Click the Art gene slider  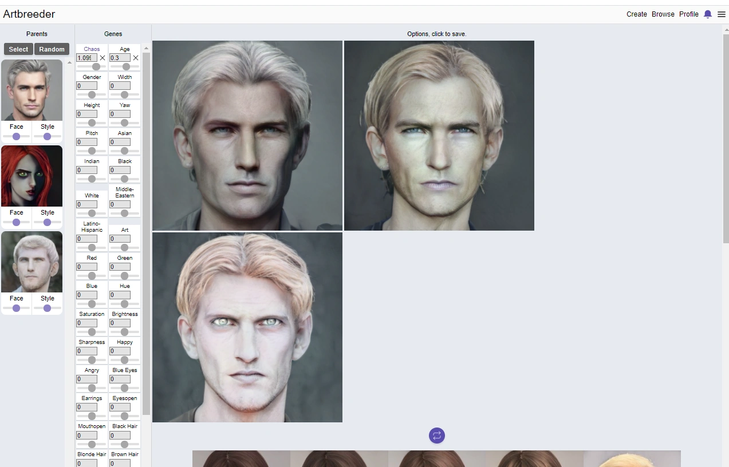tap(125, 248)
